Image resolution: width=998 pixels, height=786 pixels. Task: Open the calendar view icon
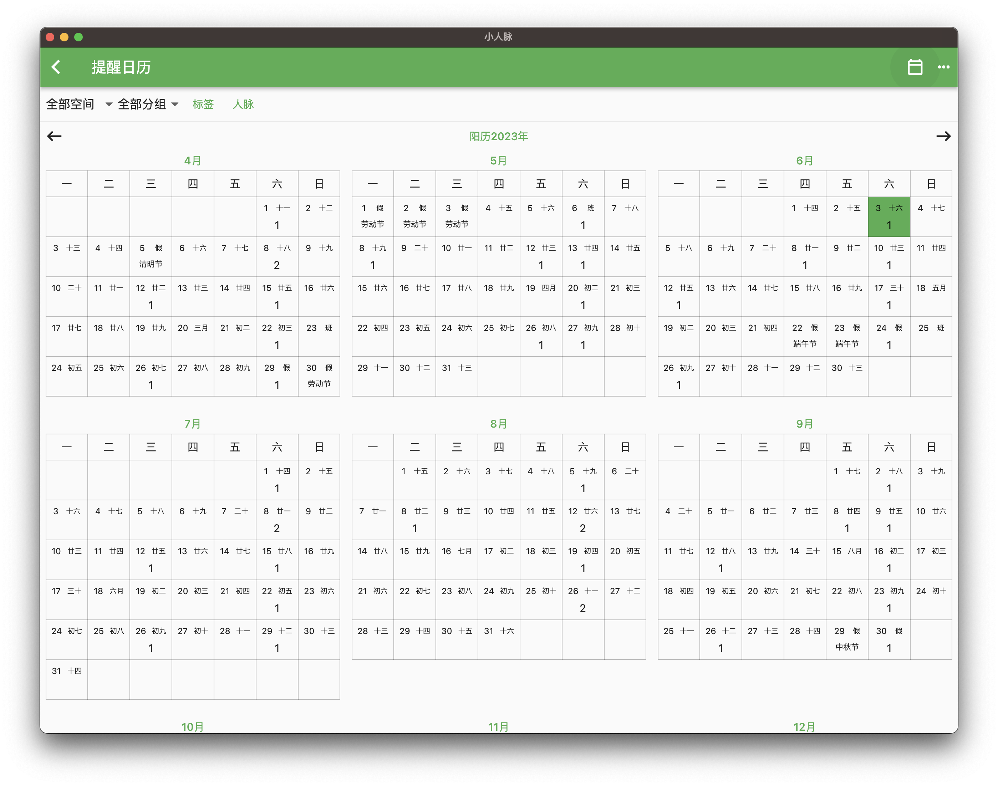tap(915, 67)
